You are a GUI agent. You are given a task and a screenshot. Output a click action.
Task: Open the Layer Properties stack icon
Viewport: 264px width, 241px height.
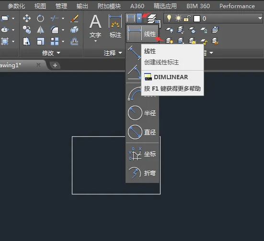[152, 18]
